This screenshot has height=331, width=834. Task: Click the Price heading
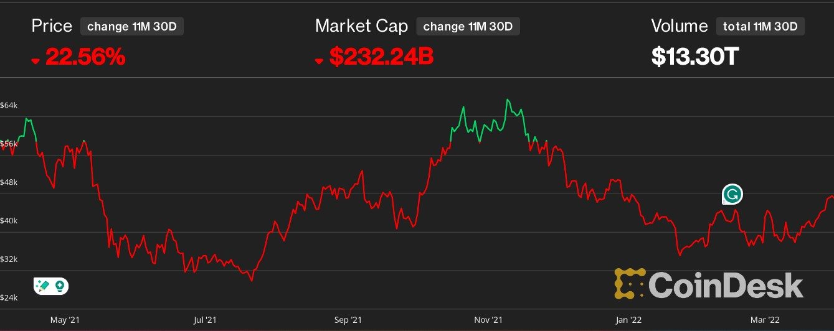[52, 26]
